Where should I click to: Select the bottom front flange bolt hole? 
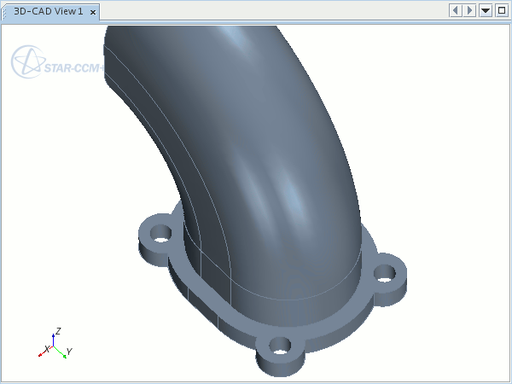pos(279,346)
